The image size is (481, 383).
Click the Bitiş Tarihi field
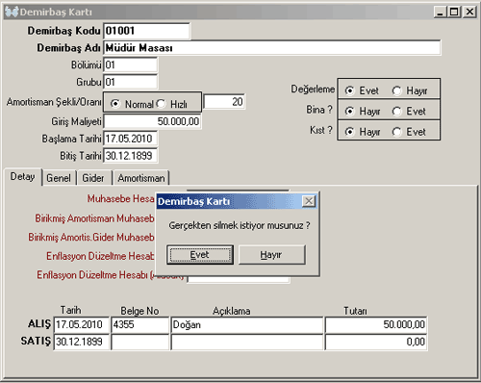(x=130, y=156)
